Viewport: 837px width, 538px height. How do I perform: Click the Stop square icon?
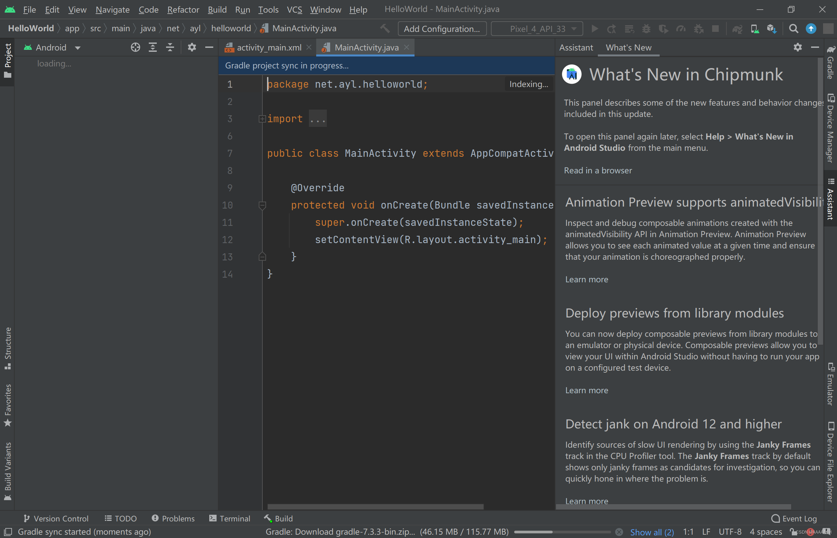pos(715,29)
